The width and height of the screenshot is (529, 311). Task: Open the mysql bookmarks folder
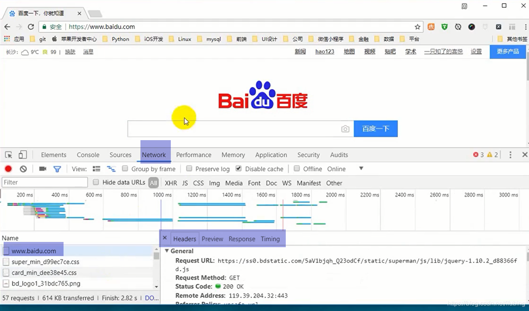pos(209,39)
